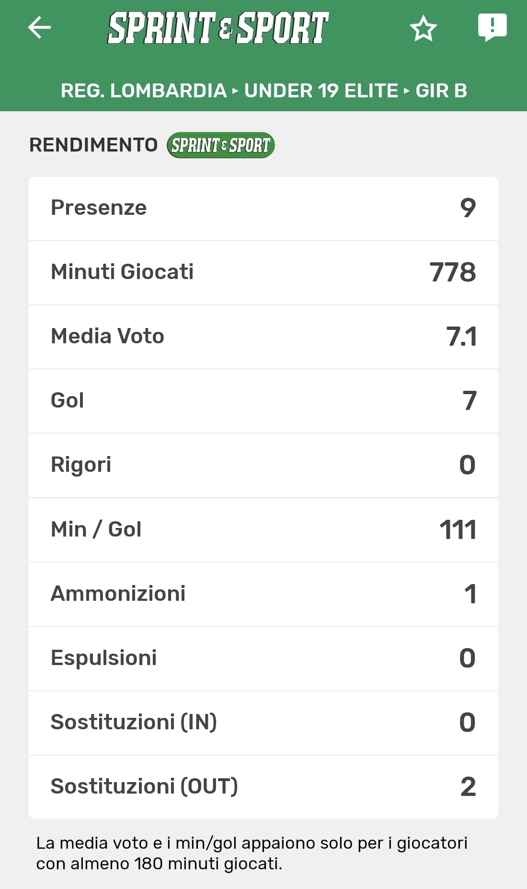Tap the media voto footnote text
This screenshot has width=527, height=889.
click(x=252, y=853)
